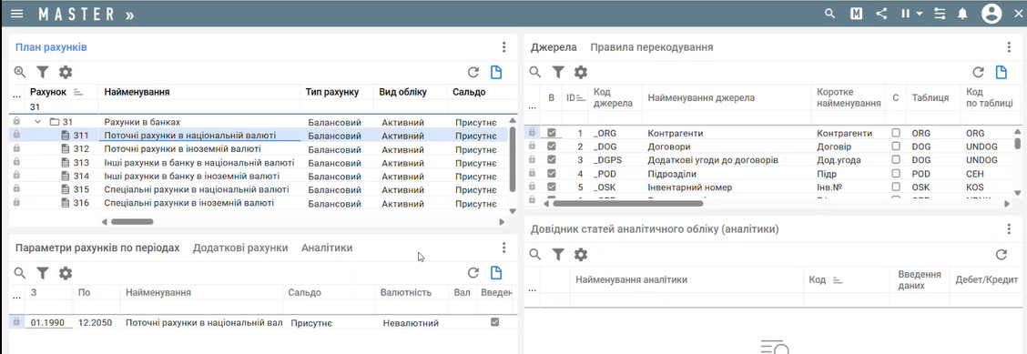
Task: Toggle C checkbox in Підрозділи row
Action: coord(896,174)
